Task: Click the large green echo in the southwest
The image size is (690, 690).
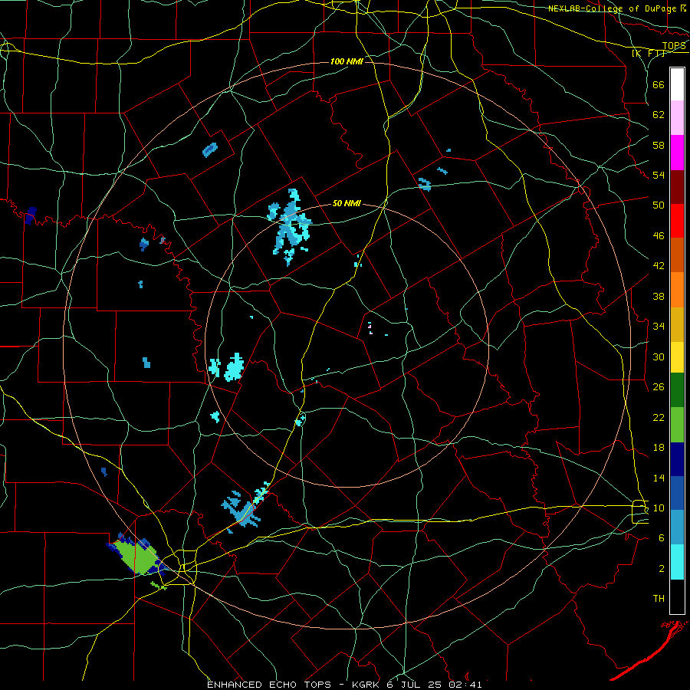Action: click(x=138, y=557)
